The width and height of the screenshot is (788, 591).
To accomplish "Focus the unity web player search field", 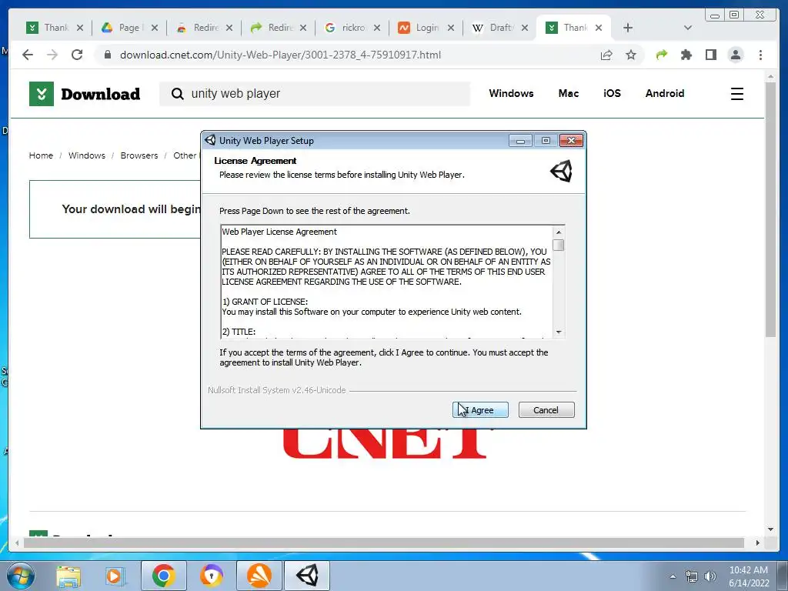I will (315, 94).
